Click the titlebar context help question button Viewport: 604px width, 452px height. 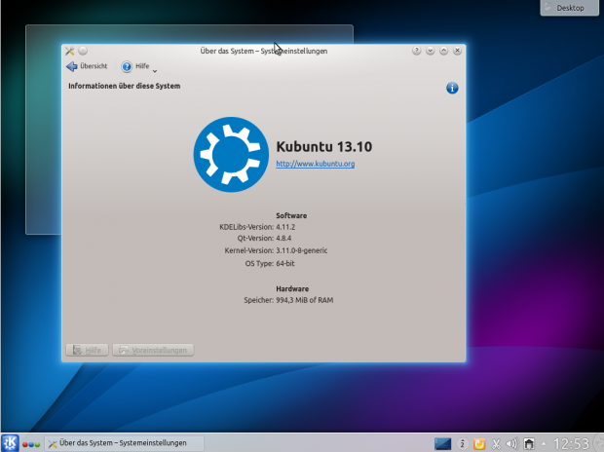click(416, 51)
